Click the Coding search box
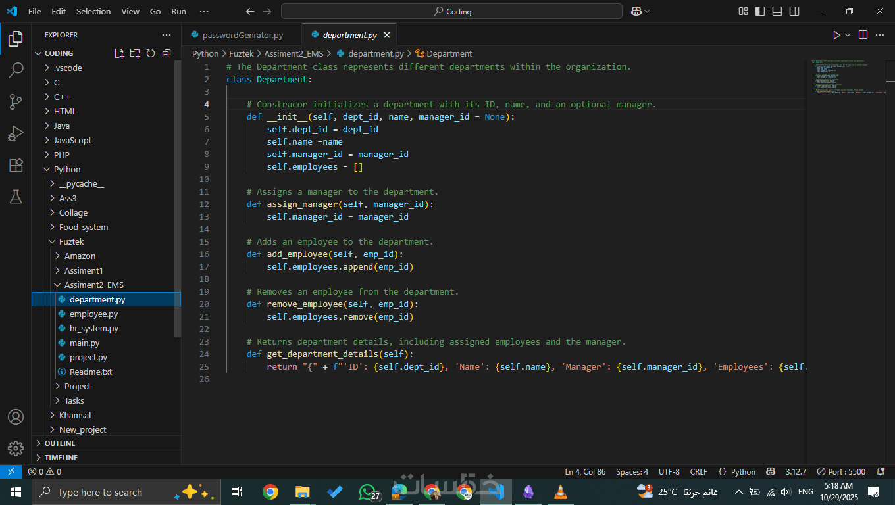895x505 pixels. coord(451,11)
